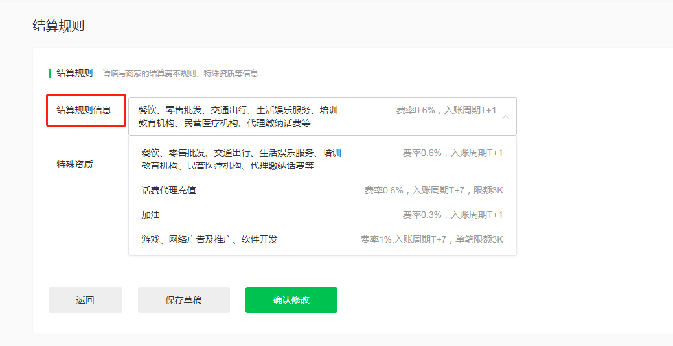Click the 费率0.6%,入账周期T+7,限额3K text
This screenshot has height=346, width=673.
point(434,190)
